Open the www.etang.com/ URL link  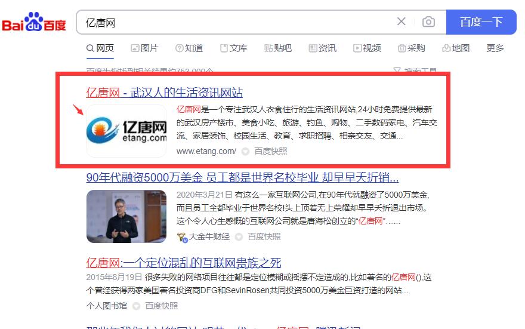206,152
